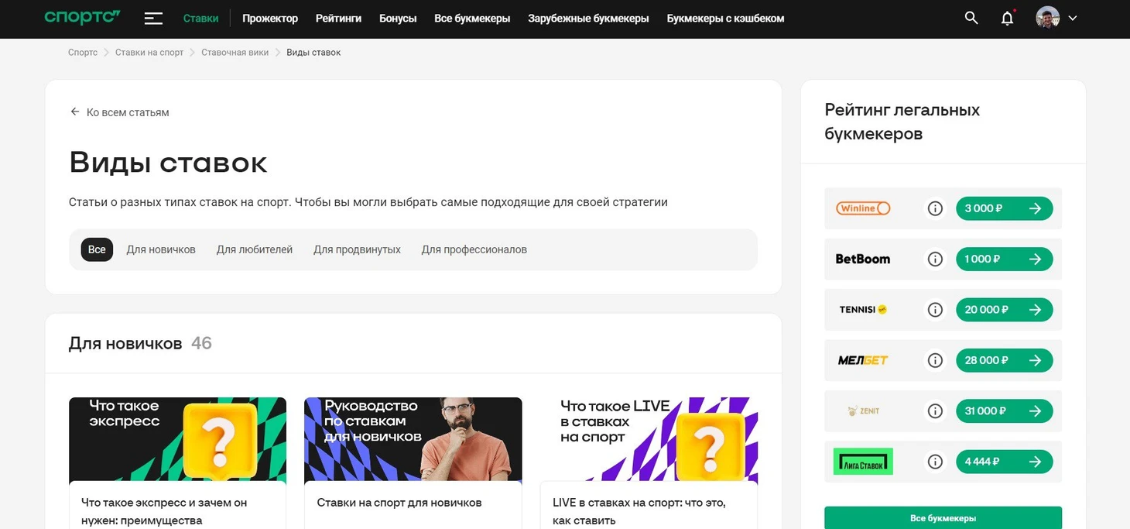Image resolution: width=1130 pixels, height=529 pixels.
Task: Filter articles by Для новичков
Action: click(x=161, y=249)
